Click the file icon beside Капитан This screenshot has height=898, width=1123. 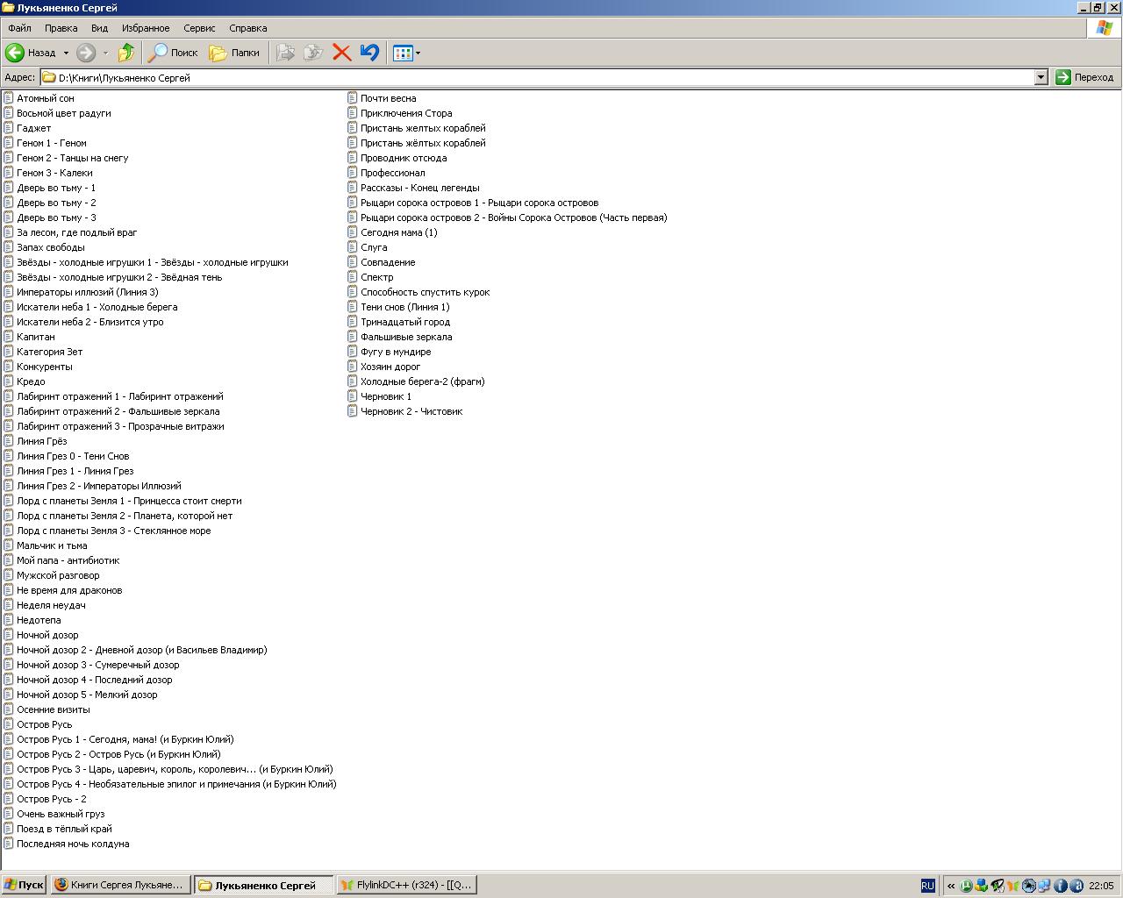tap(9, 337)
